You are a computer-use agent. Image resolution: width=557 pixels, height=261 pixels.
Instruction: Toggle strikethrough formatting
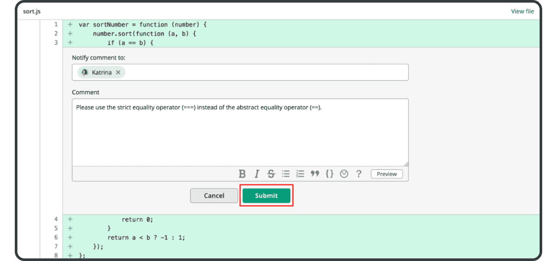click(x=271, y=174)
